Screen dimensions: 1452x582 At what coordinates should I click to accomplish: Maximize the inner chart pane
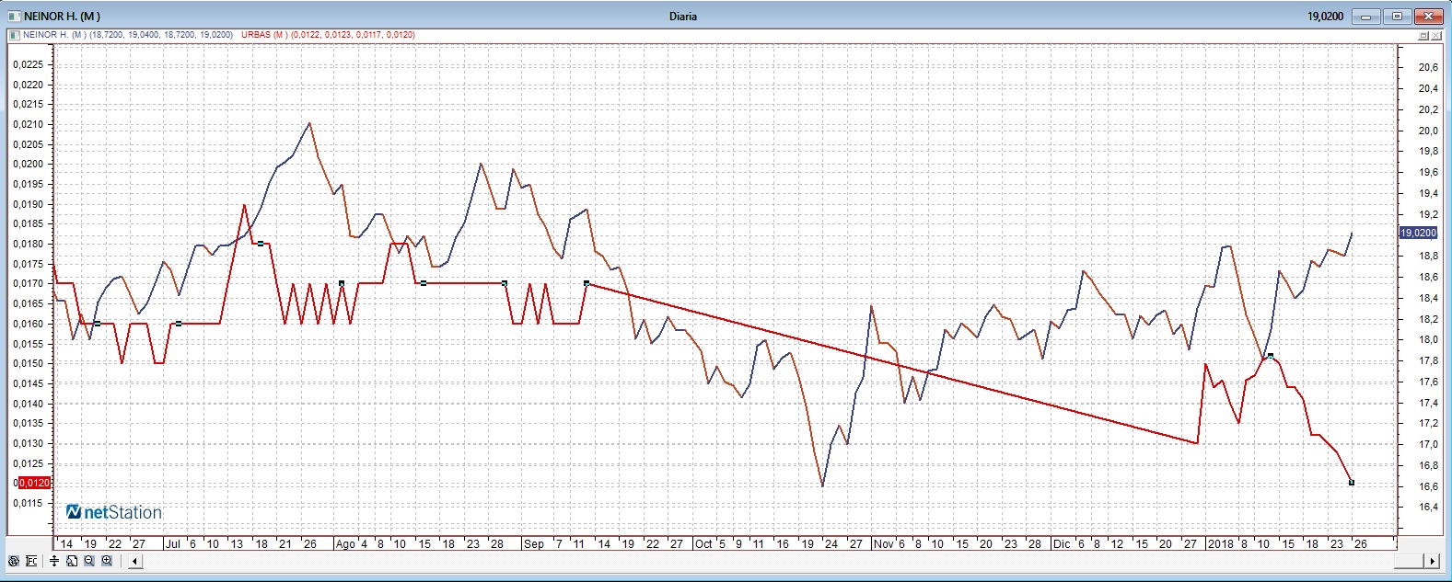tap(1423, 36)
